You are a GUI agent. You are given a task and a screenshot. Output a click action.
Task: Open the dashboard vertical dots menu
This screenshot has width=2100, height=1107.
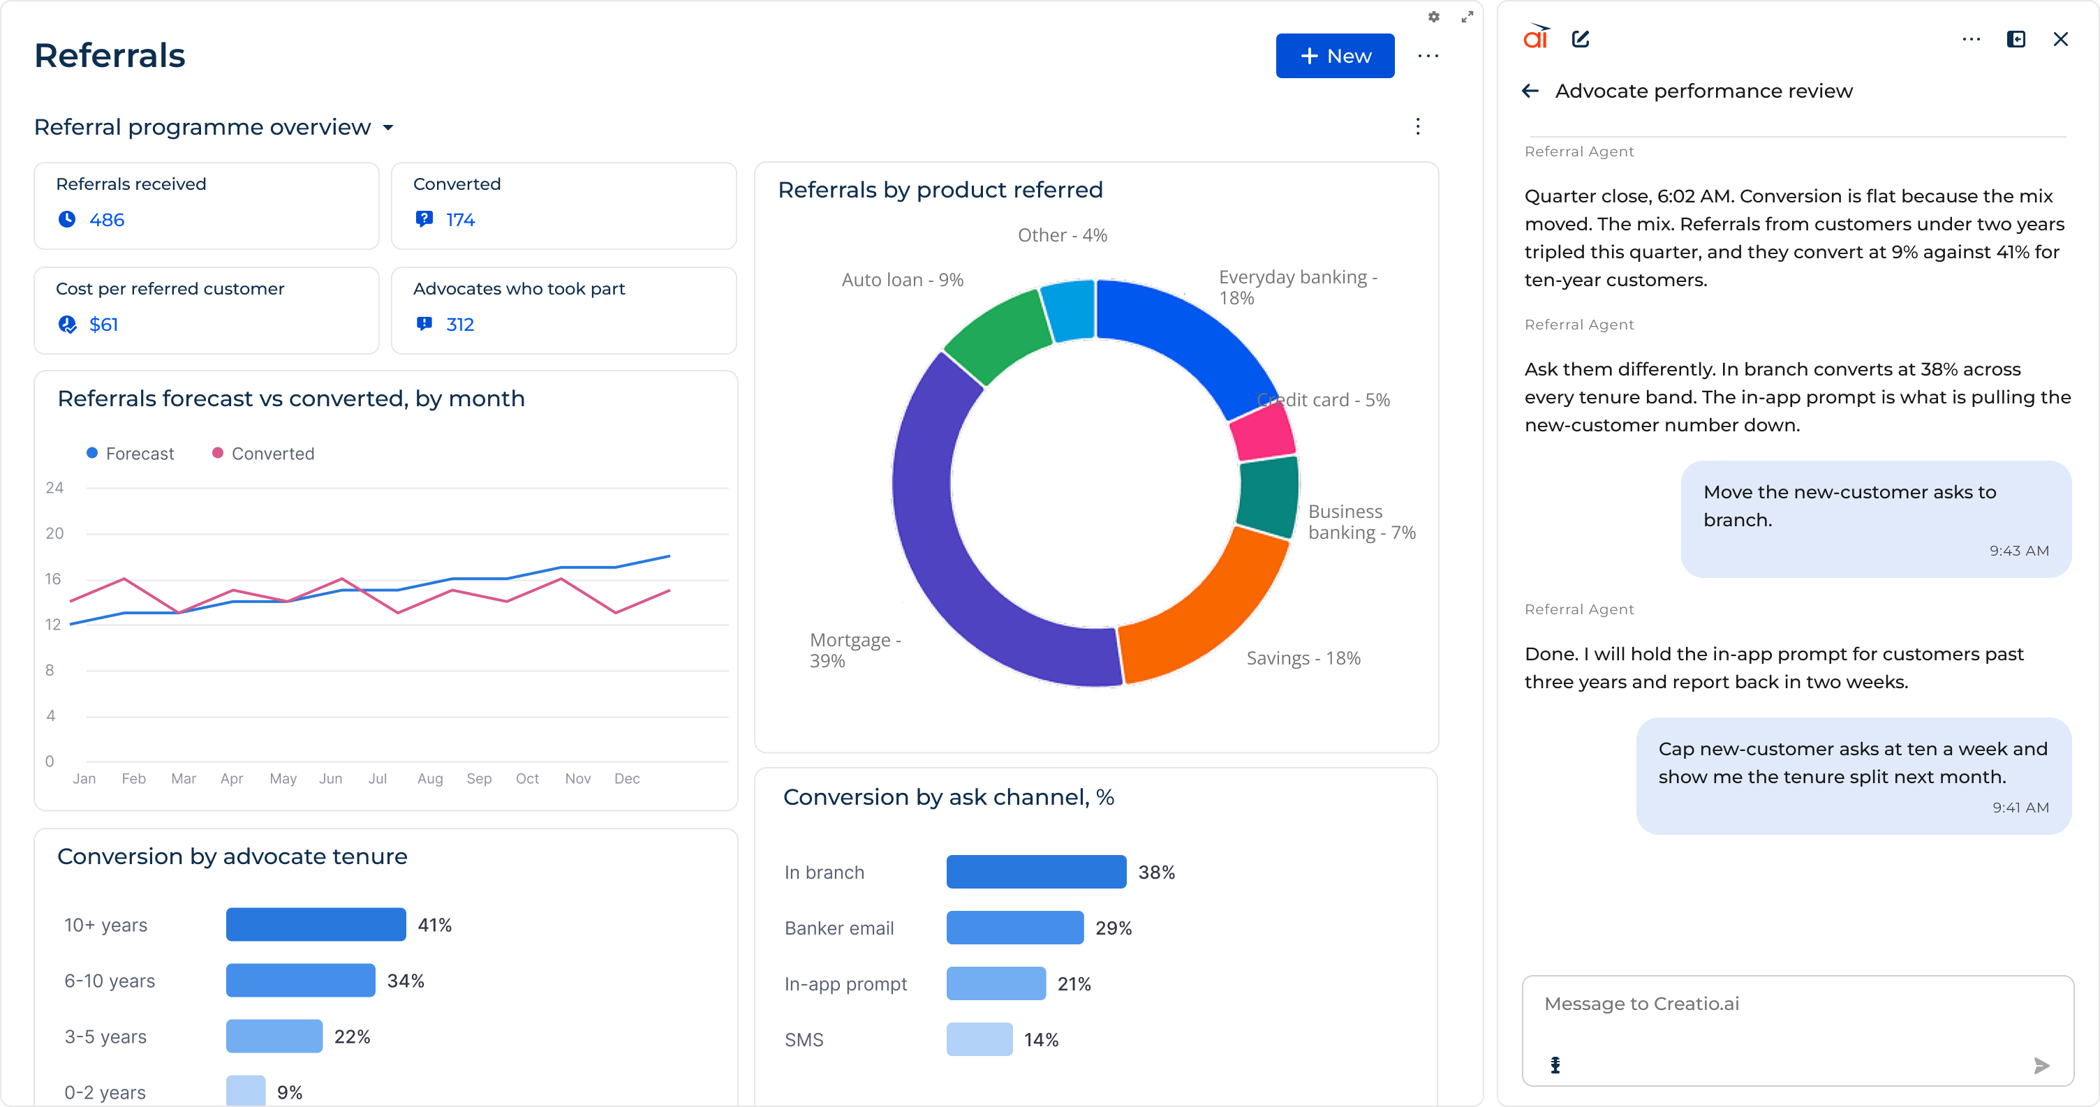point(1418,126)
